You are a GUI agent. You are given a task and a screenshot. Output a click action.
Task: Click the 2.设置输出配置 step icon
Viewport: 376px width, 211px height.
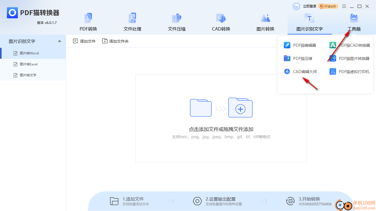[x=197, y=201]
